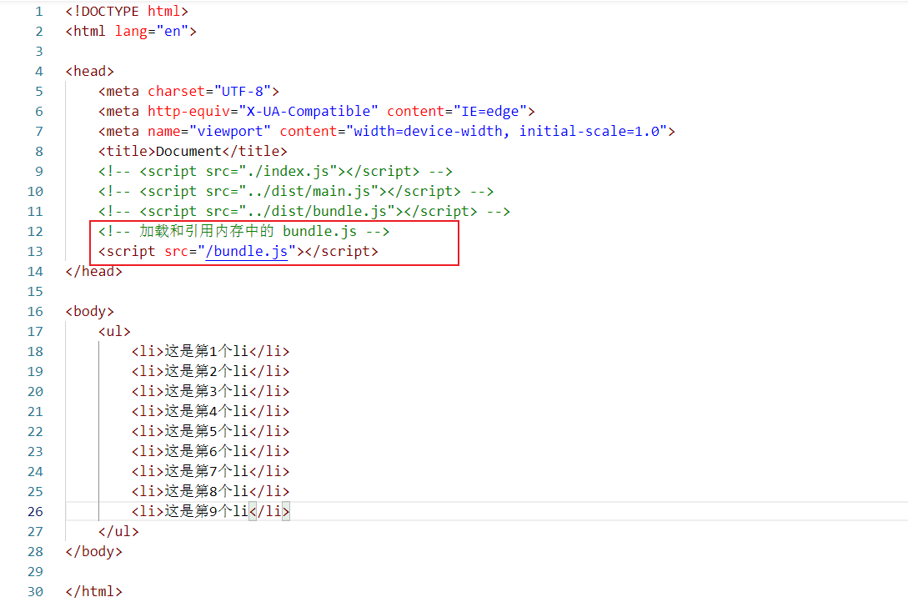The image size is (908, 607).
Task: Click the viewport meta name value
Action: click(230, 132)
